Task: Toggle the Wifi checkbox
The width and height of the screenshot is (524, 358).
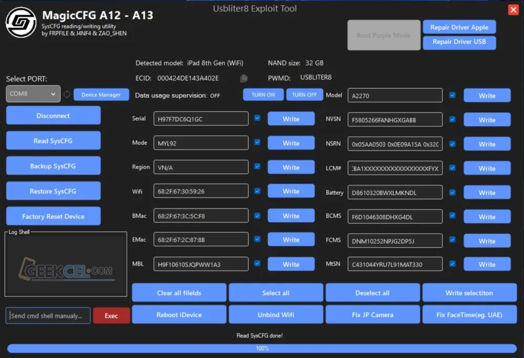Action: tap(258, 191)
